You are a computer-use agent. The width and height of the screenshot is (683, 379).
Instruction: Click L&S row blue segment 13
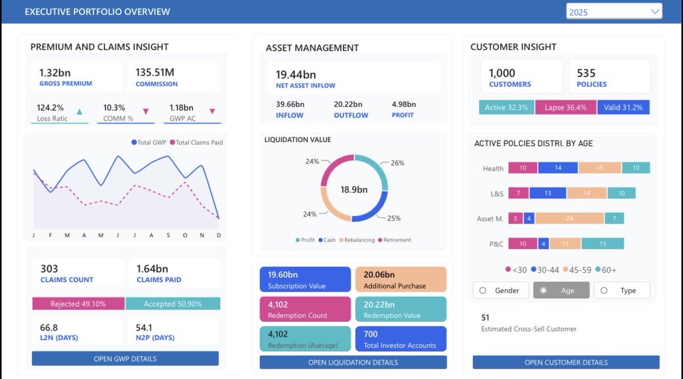(548, 193)
